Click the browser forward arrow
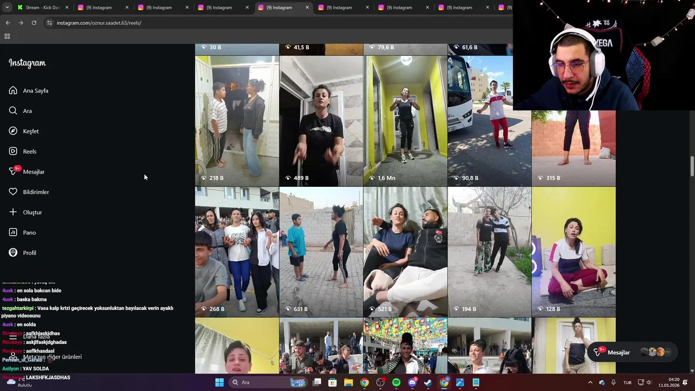The width and height of the screenshot is (695, 391). pyautogui.click(x=21, y=23)
